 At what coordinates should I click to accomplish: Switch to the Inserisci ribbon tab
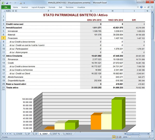(x=25, y=7)
